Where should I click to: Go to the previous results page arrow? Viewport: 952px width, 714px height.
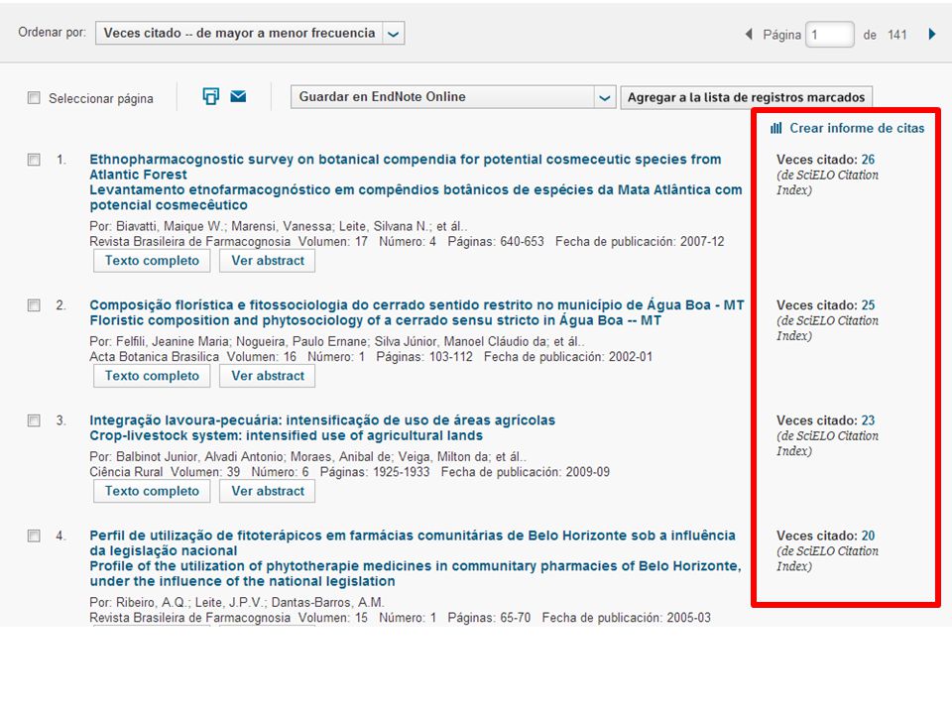pyautogui.click(x=749, y=34)
